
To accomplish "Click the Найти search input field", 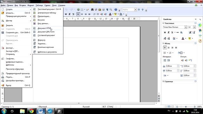I will (128, 9).
